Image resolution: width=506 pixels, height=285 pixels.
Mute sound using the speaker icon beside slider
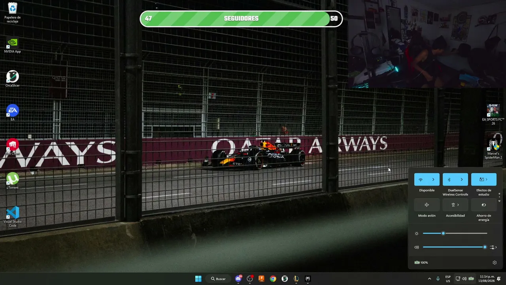click(417, 247)
